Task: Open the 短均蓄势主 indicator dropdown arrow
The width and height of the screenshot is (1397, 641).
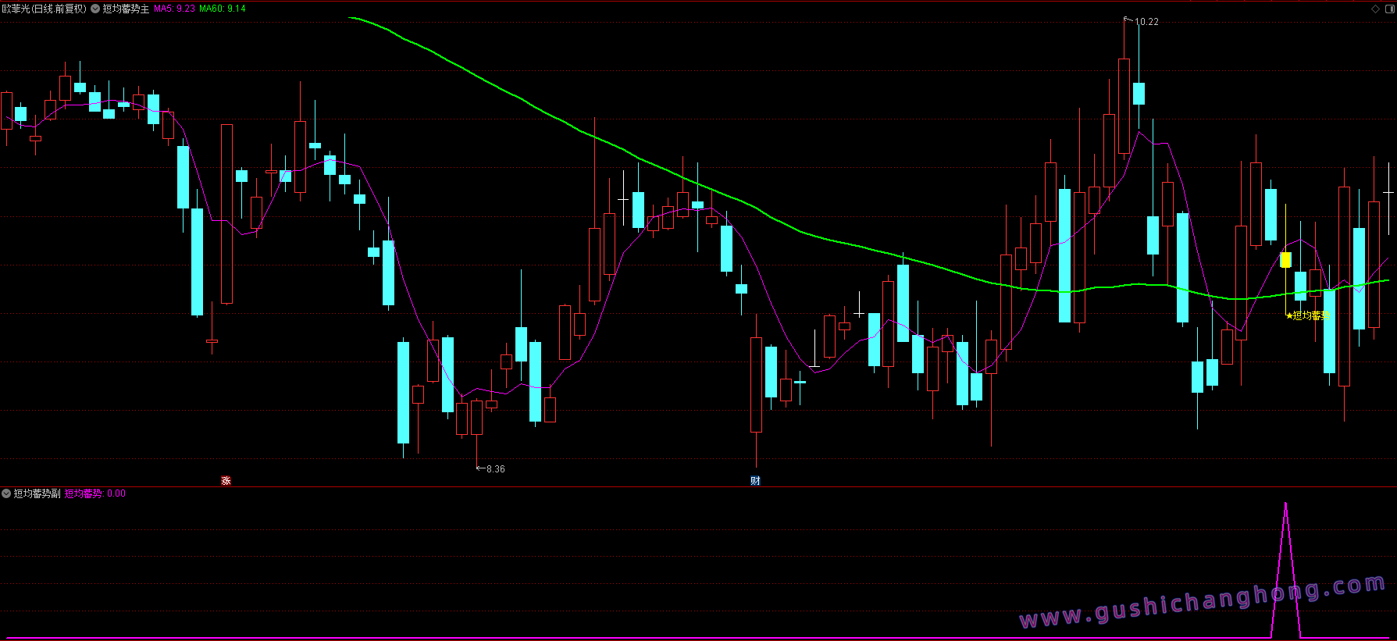Action: [95, 9]
